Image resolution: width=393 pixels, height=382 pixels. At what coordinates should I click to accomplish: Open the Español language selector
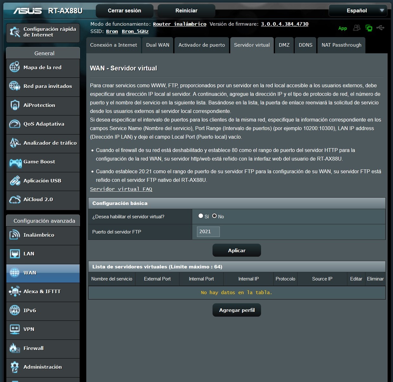357,10
